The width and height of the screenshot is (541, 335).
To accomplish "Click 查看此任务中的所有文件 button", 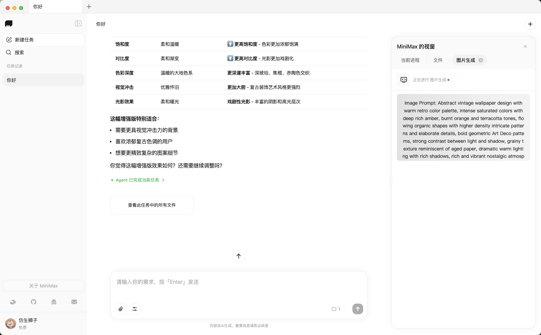I will [152, 205].
